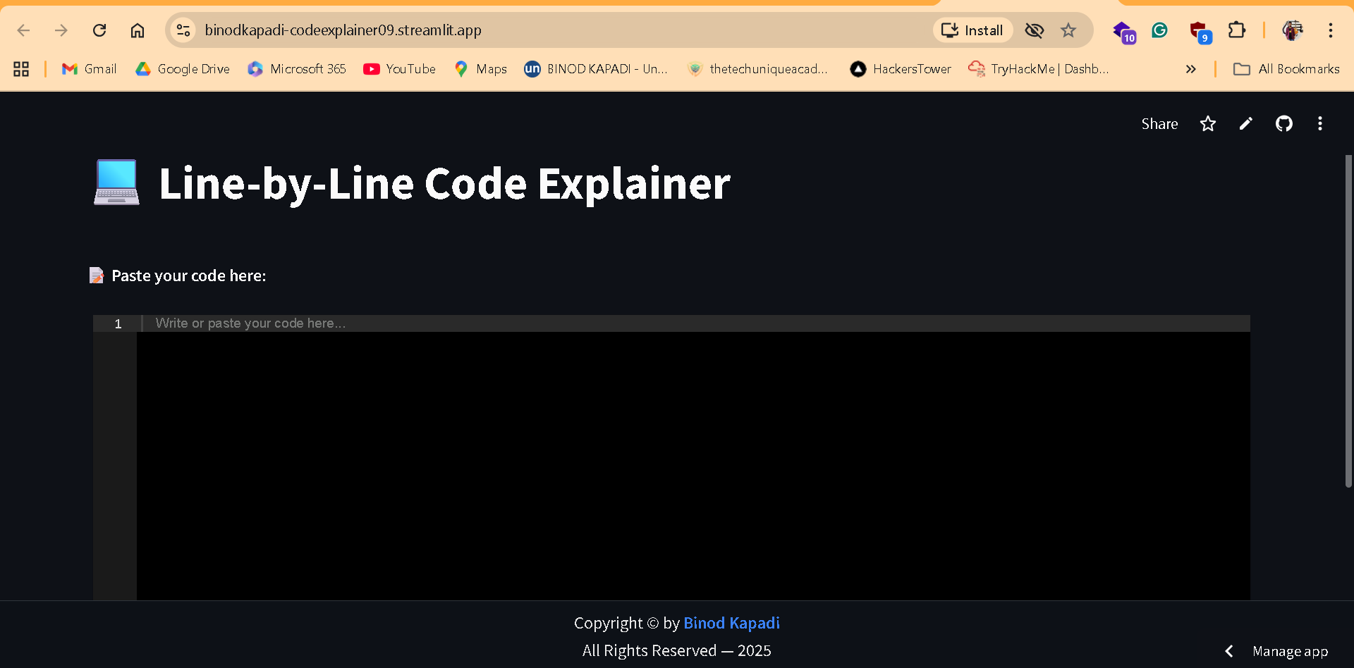
Task: Toggle password visibility in the address bar
Action: (1034, 30)
